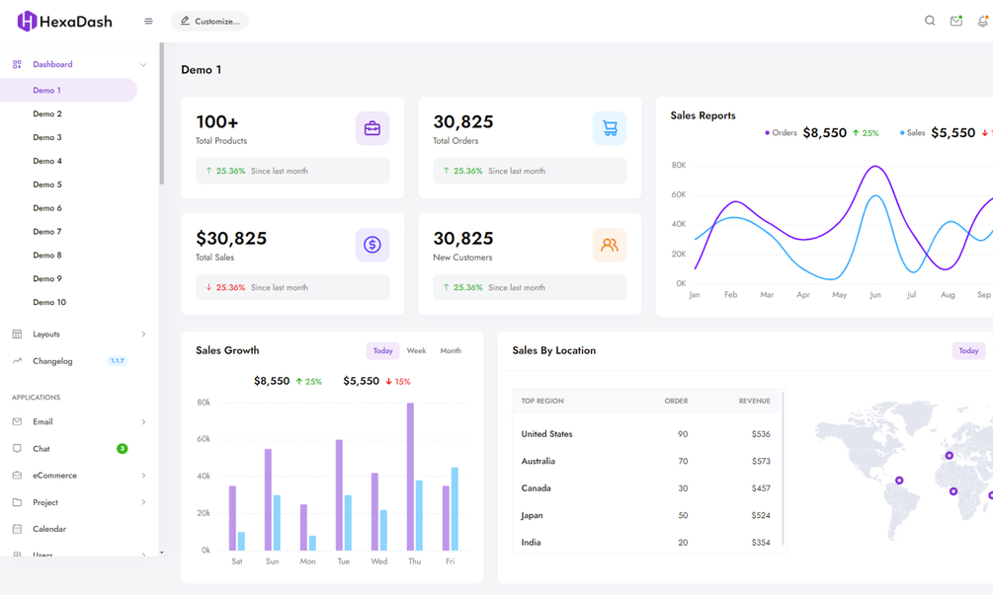Click the ORDER column header
Screen dimensions: 993x595
click(x=676, y=401)
